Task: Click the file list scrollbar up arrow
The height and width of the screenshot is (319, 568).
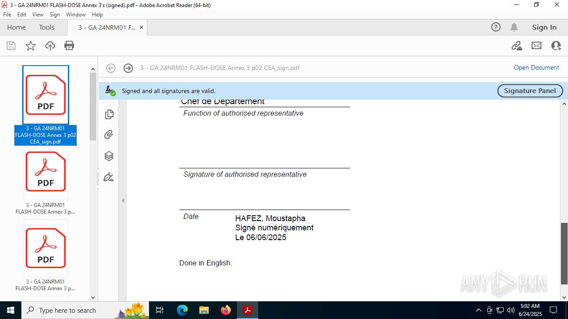Action: (93, 69)
